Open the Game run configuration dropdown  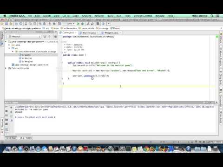(x=71, y=24)
